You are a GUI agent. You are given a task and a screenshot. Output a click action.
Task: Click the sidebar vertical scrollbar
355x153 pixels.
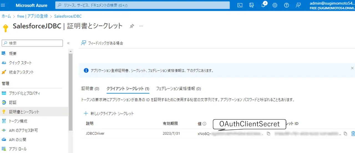(71, 91)
